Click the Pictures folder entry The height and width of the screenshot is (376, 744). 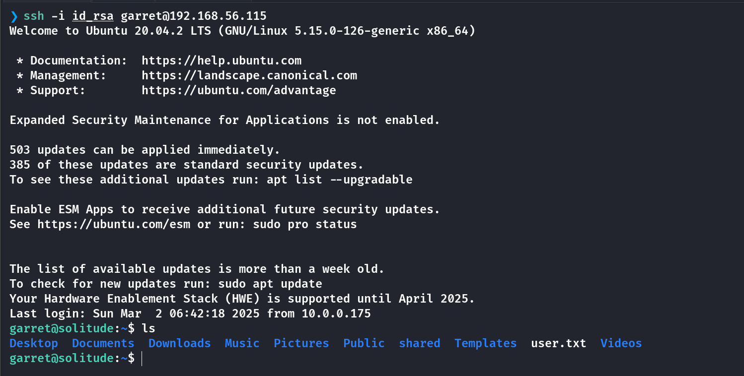301,343
